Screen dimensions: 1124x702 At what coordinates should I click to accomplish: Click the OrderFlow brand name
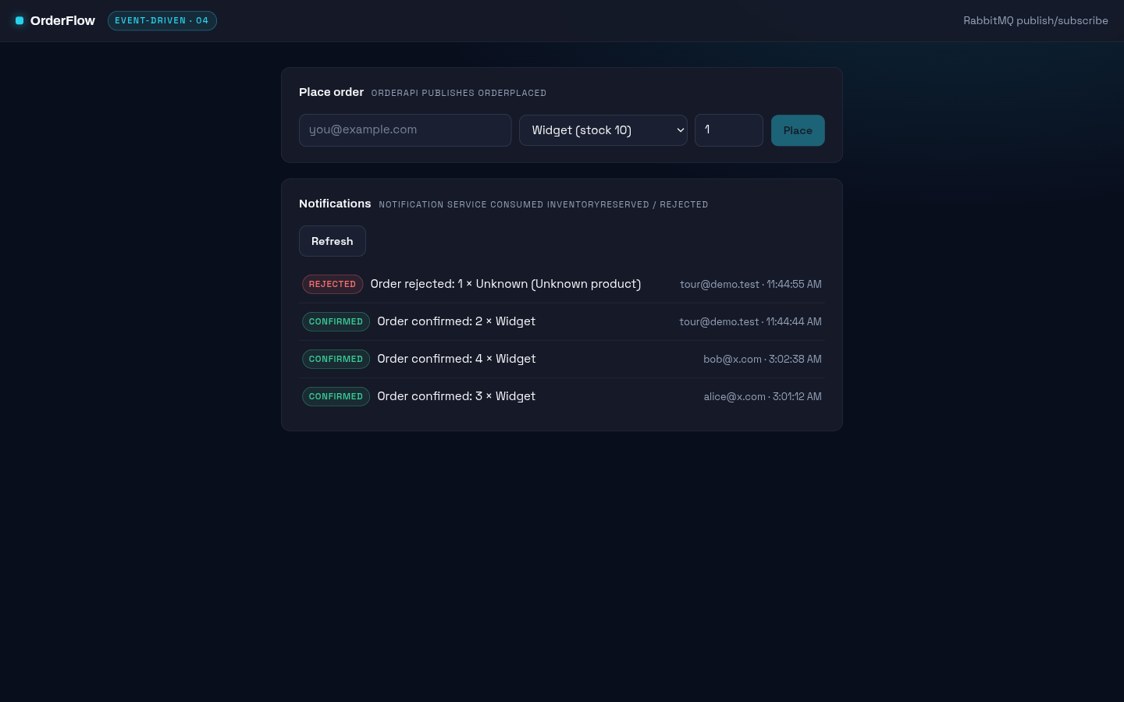coord(62,20)
